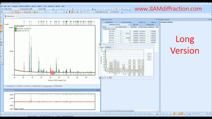Switch to Analyze View tab below chart
Image resolution: width=212 pixels, height=119 pixels.
click(x=47, y=86)
